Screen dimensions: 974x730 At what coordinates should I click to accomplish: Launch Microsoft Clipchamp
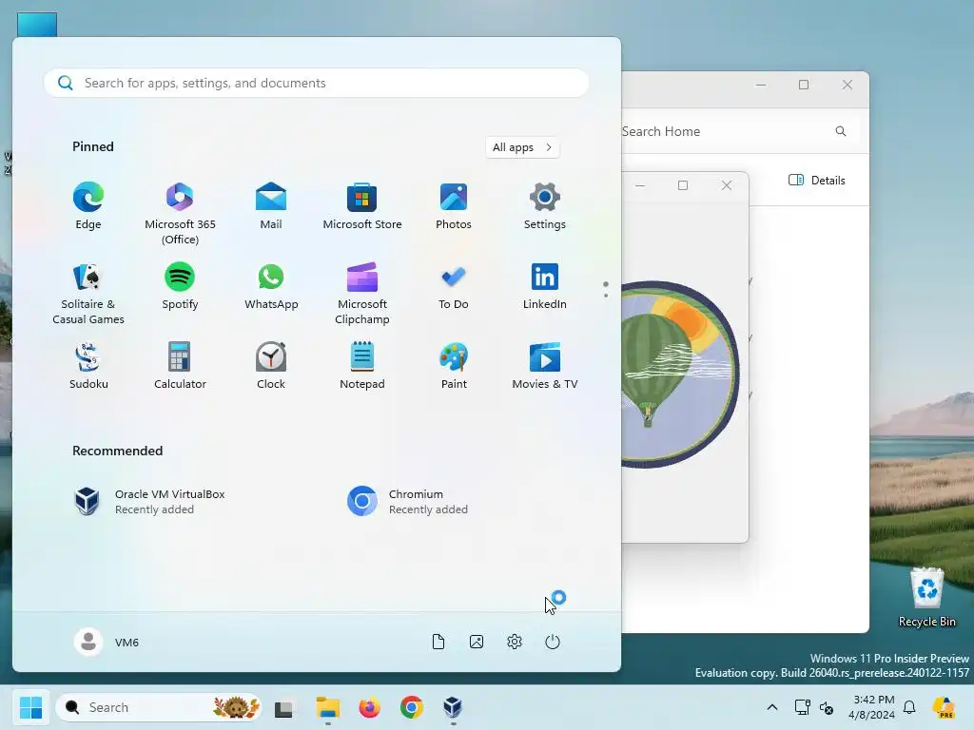pos(362,295)
